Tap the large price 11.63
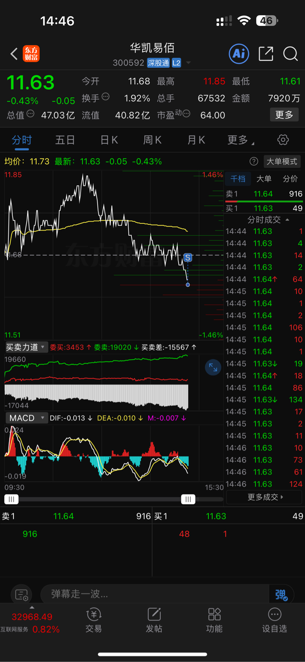 30,83
